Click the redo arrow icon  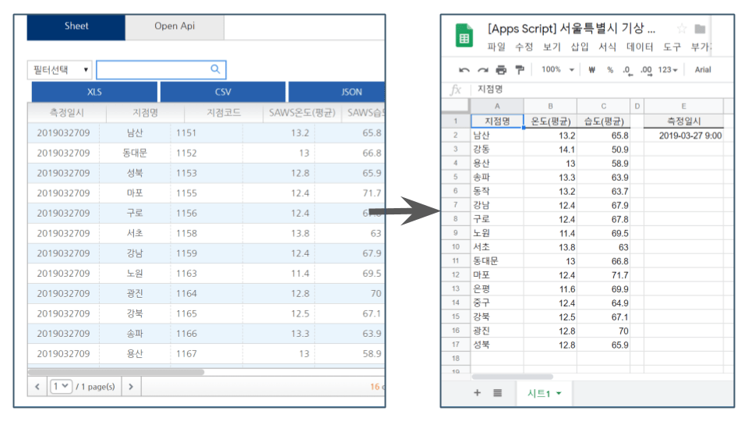pyautogui.click(x=483, y=70)
